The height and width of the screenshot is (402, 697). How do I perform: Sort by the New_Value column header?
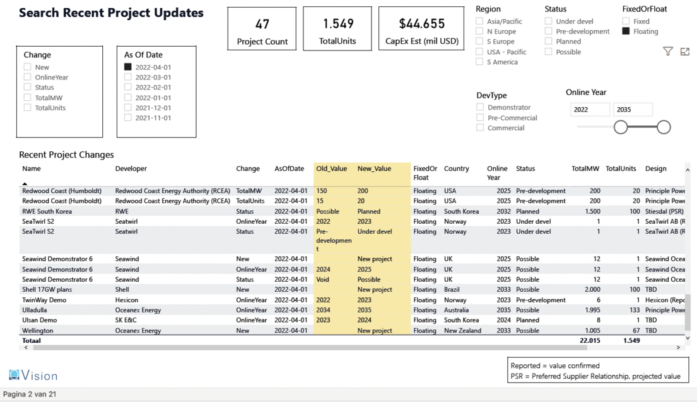click(374, 169)
